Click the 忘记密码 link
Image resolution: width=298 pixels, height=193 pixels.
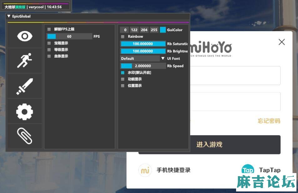(x=269, y=121)
